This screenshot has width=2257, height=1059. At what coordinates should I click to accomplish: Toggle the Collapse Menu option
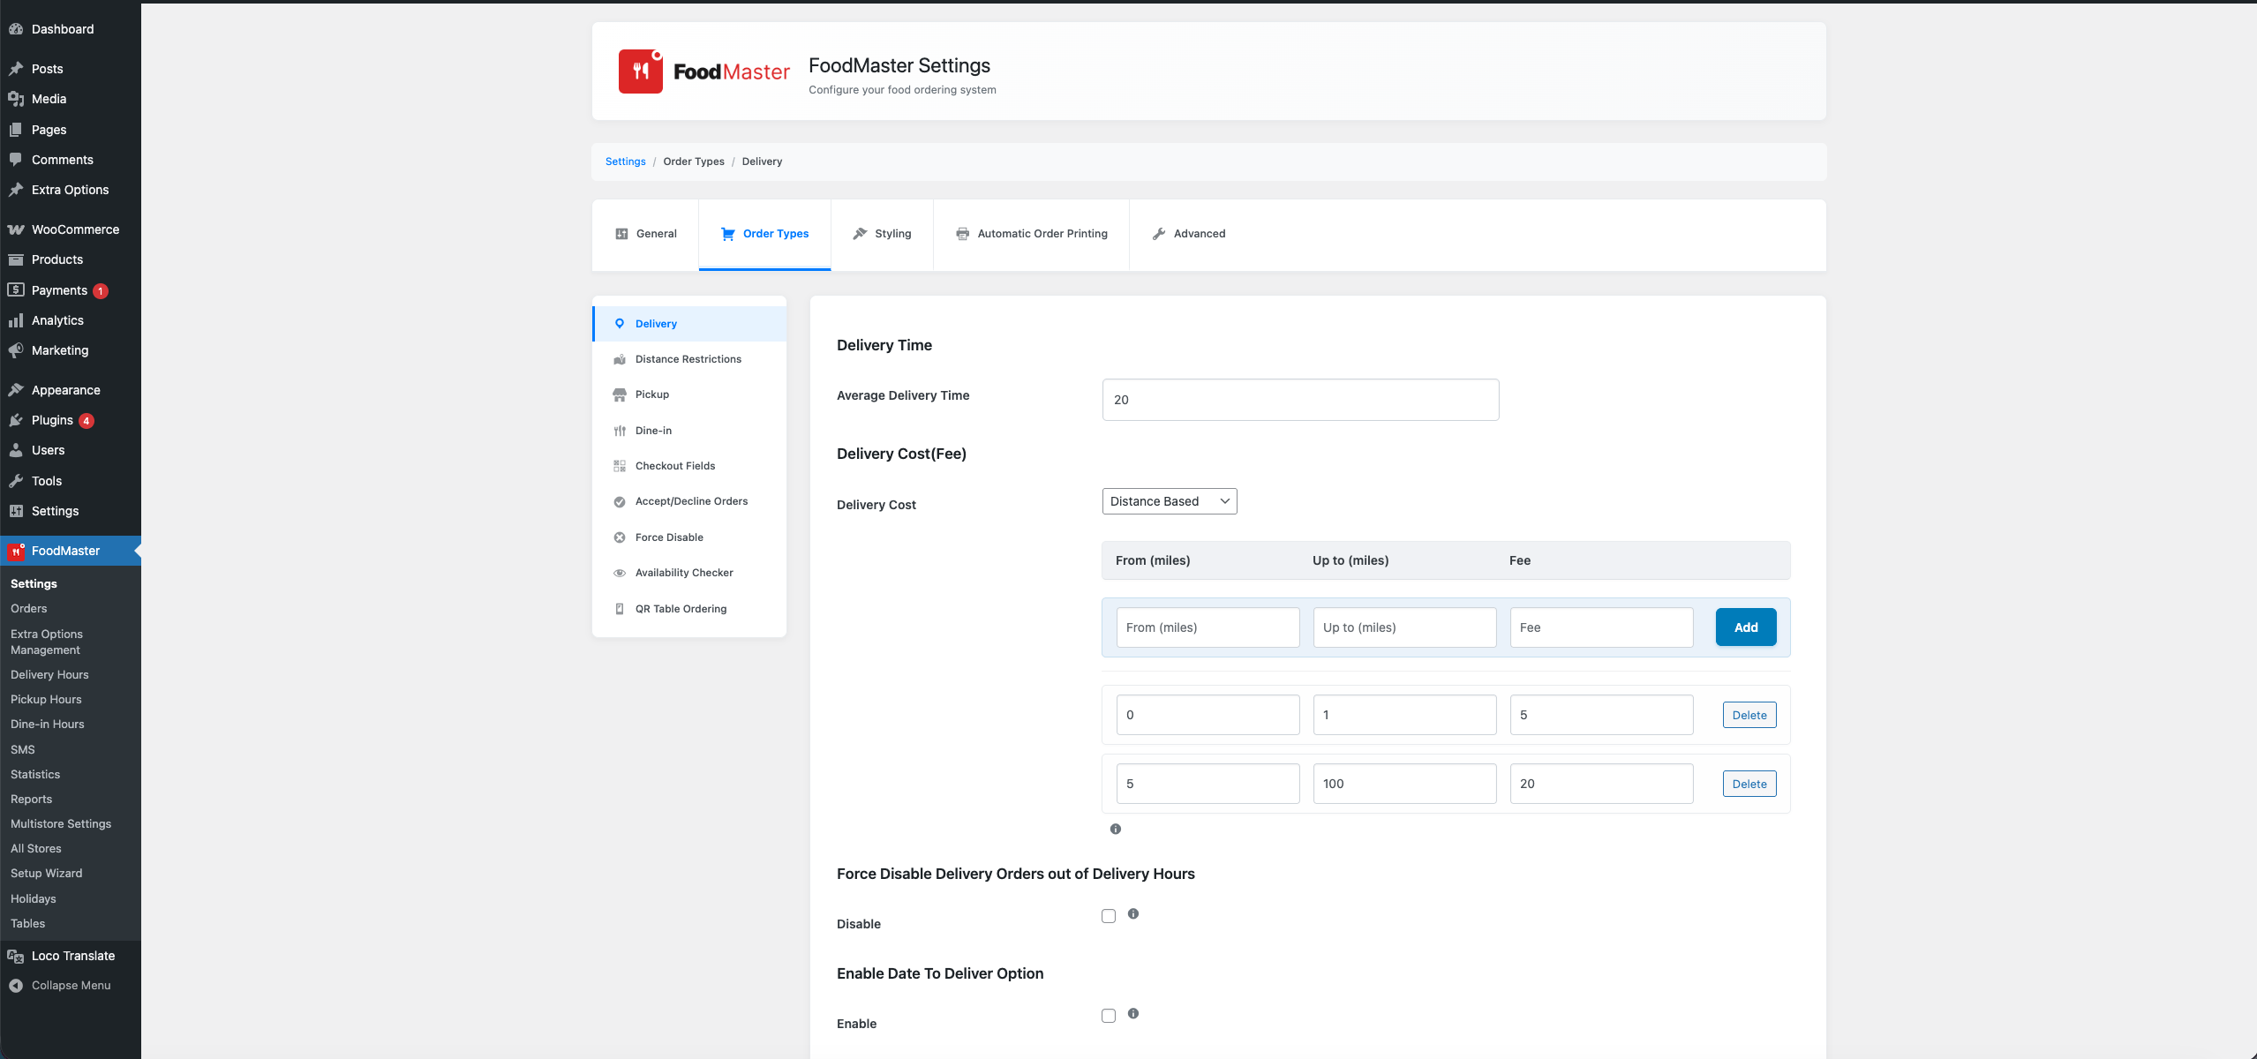click(x=70, y=985)
